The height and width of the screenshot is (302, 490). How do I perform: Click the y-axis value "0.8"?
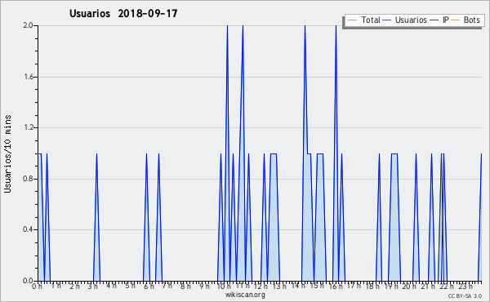28,179
